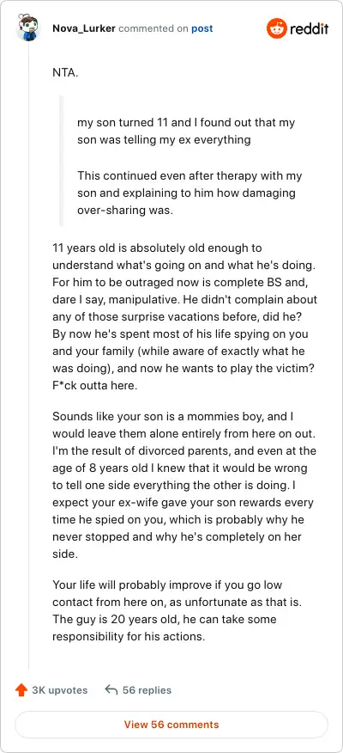
Task: Click paragraph starting "11 years old is absolutely"
Action: pyautogui.click(x=184, y=320)
